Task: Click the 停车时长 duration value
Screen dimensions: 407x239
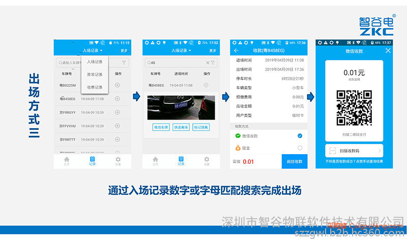Action: (x=293, y=79)
